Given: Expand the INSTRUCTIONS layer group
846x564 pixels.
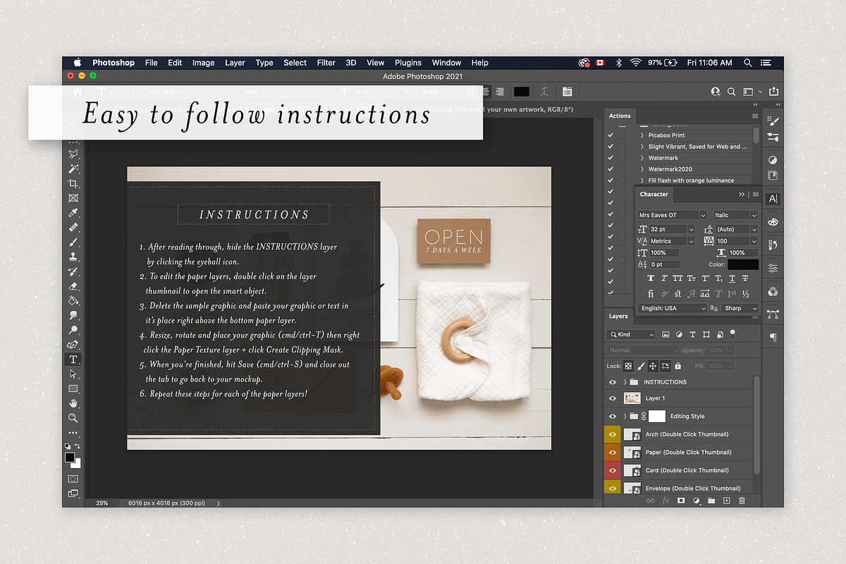Looking at the screenshot, I should [x=625, y=382].
